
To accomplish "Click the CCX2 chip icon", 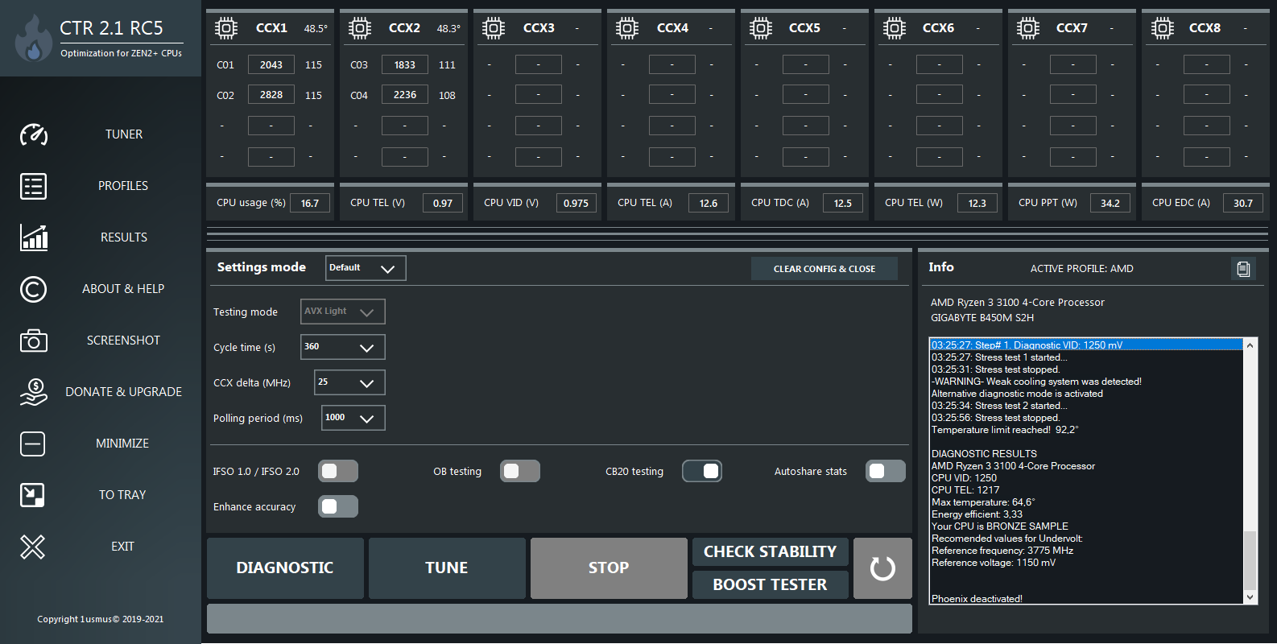I will click(360, 28).
